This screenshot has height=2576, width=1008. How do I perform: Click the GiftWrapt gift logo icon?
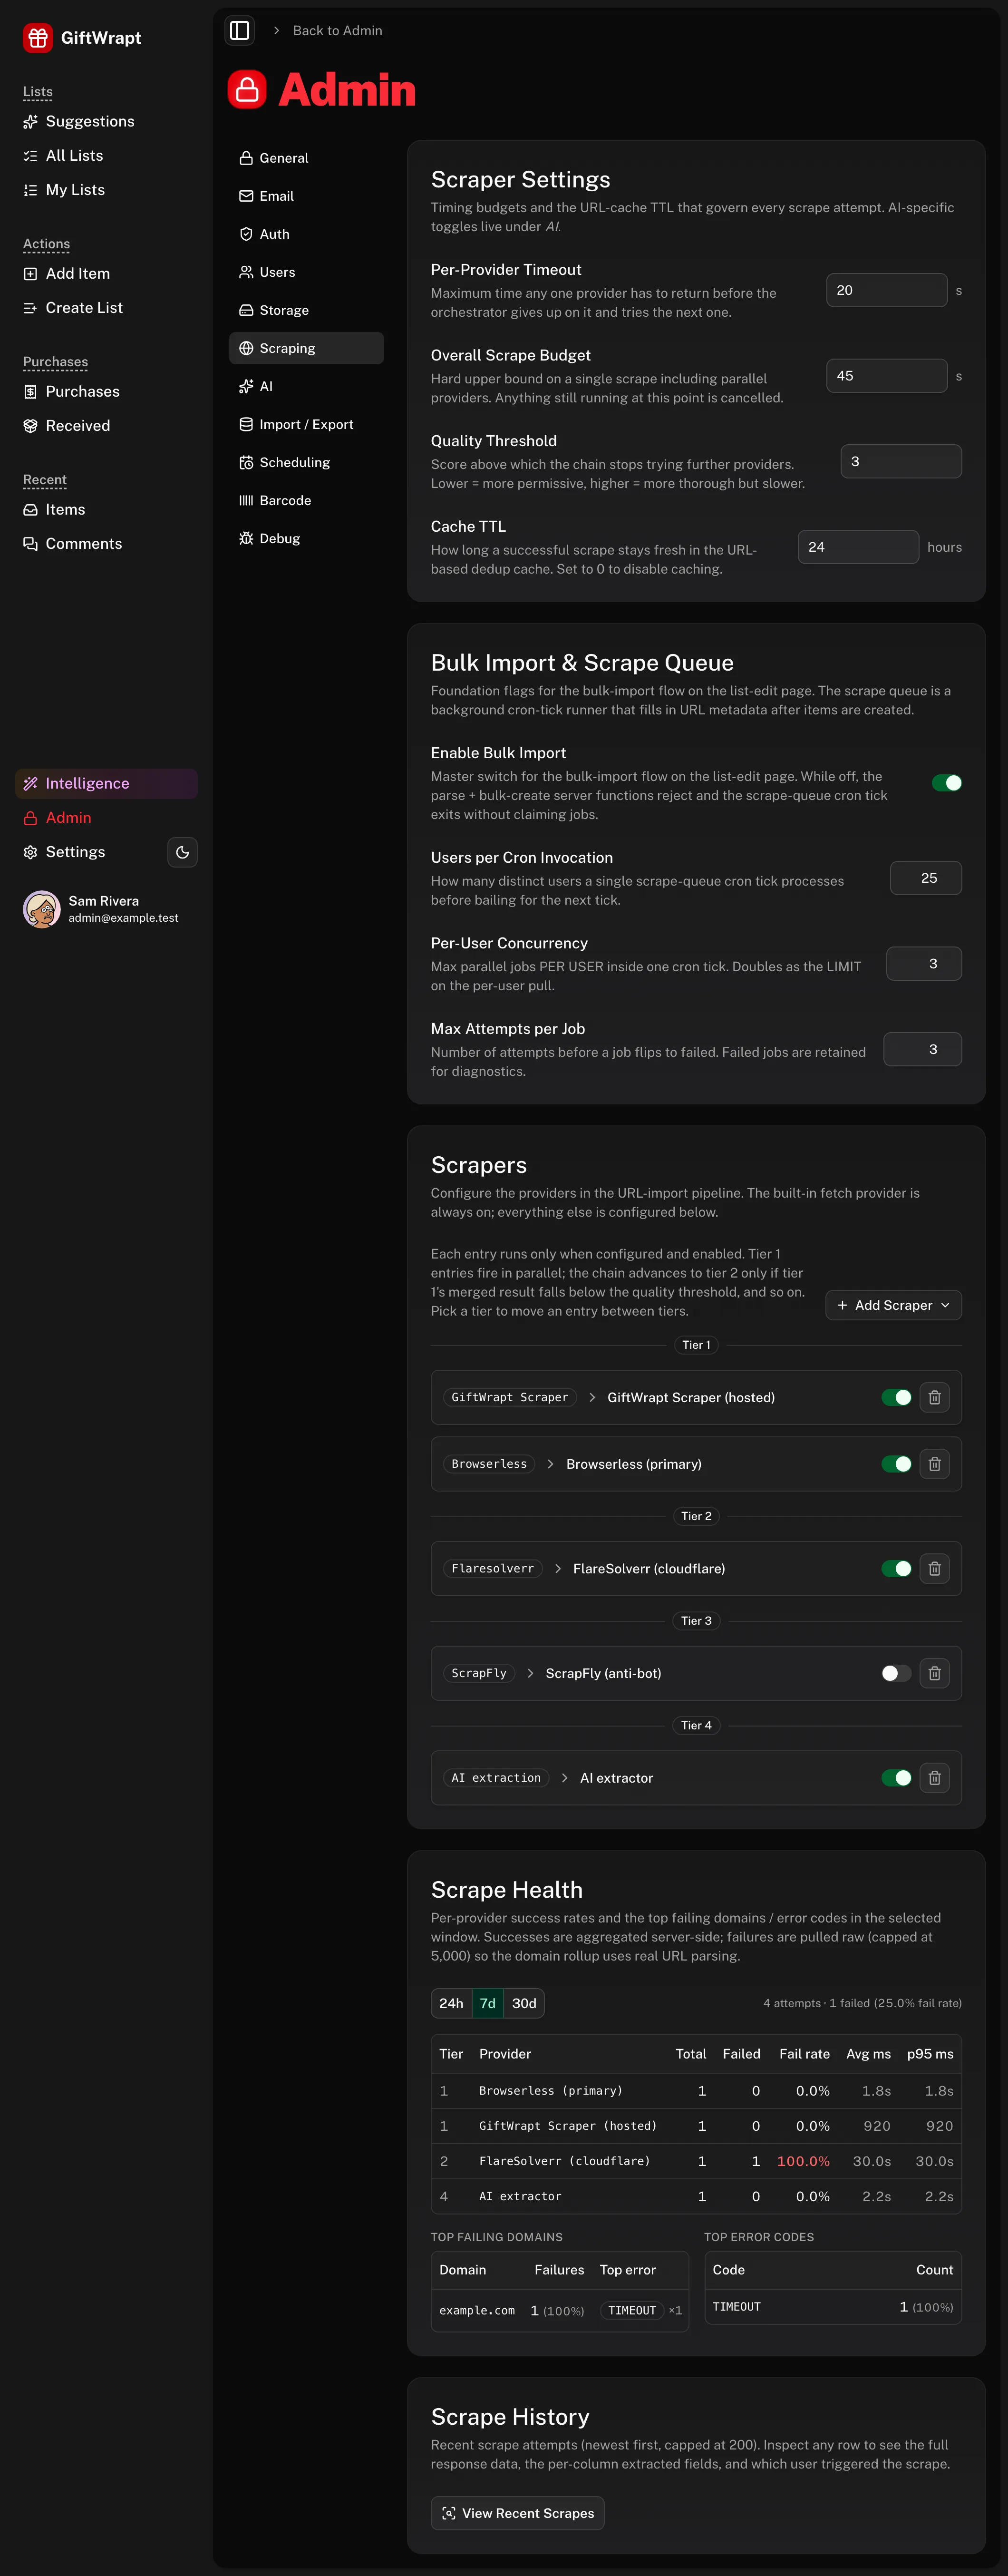coord(38,38)
